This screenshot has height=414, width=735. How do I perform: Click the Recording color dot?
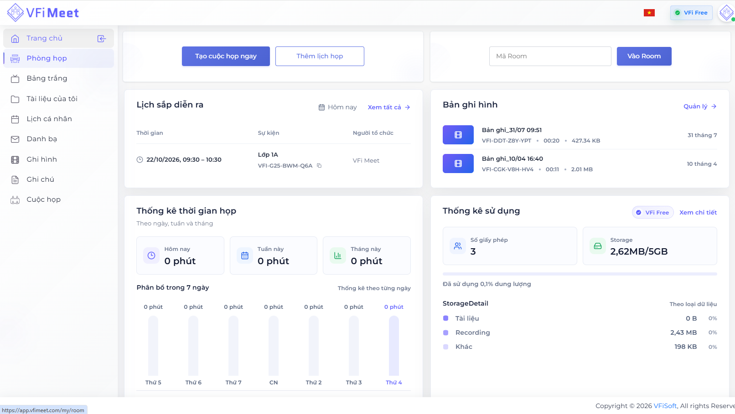pyautogui.click(x=445, y=332)
